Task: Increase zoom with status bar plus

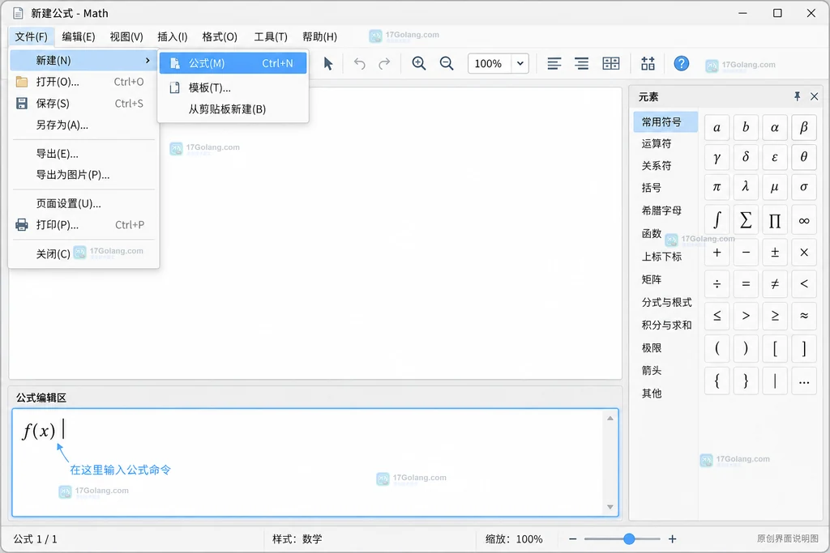Action: [672, 538]
